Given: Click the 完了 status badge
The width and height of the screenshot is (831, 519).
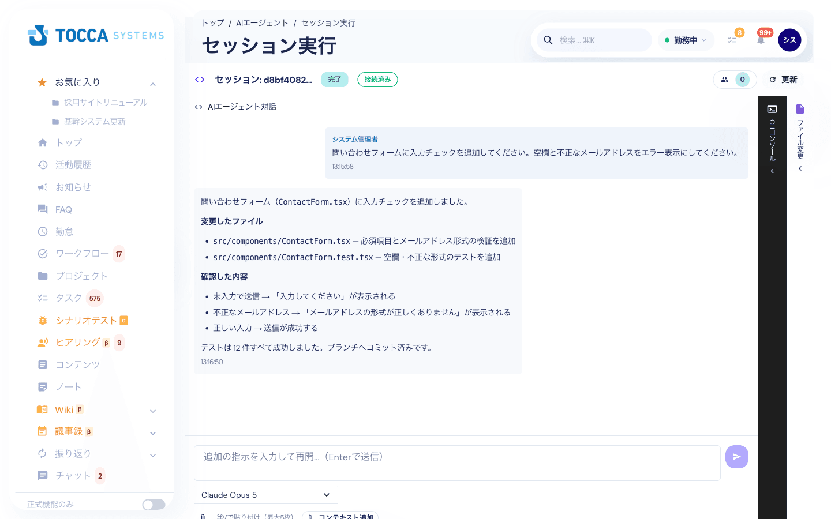Looking at the screenshot, I should tap(334, 80).
